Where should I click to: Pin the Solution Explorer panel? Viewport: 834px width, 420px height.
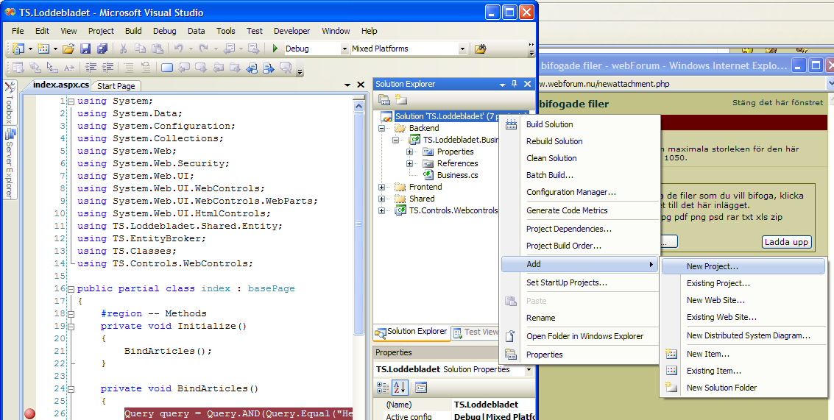pos(515,84)
